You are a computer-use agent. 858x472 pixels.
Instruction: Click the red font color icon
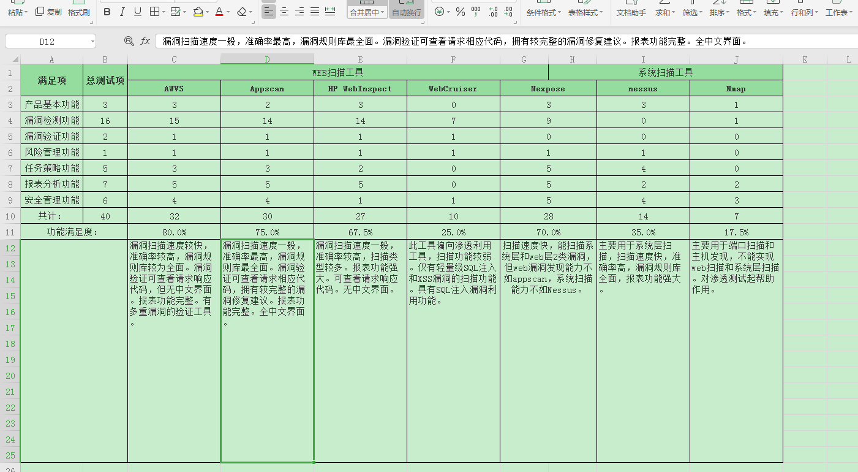click(219, 12)
